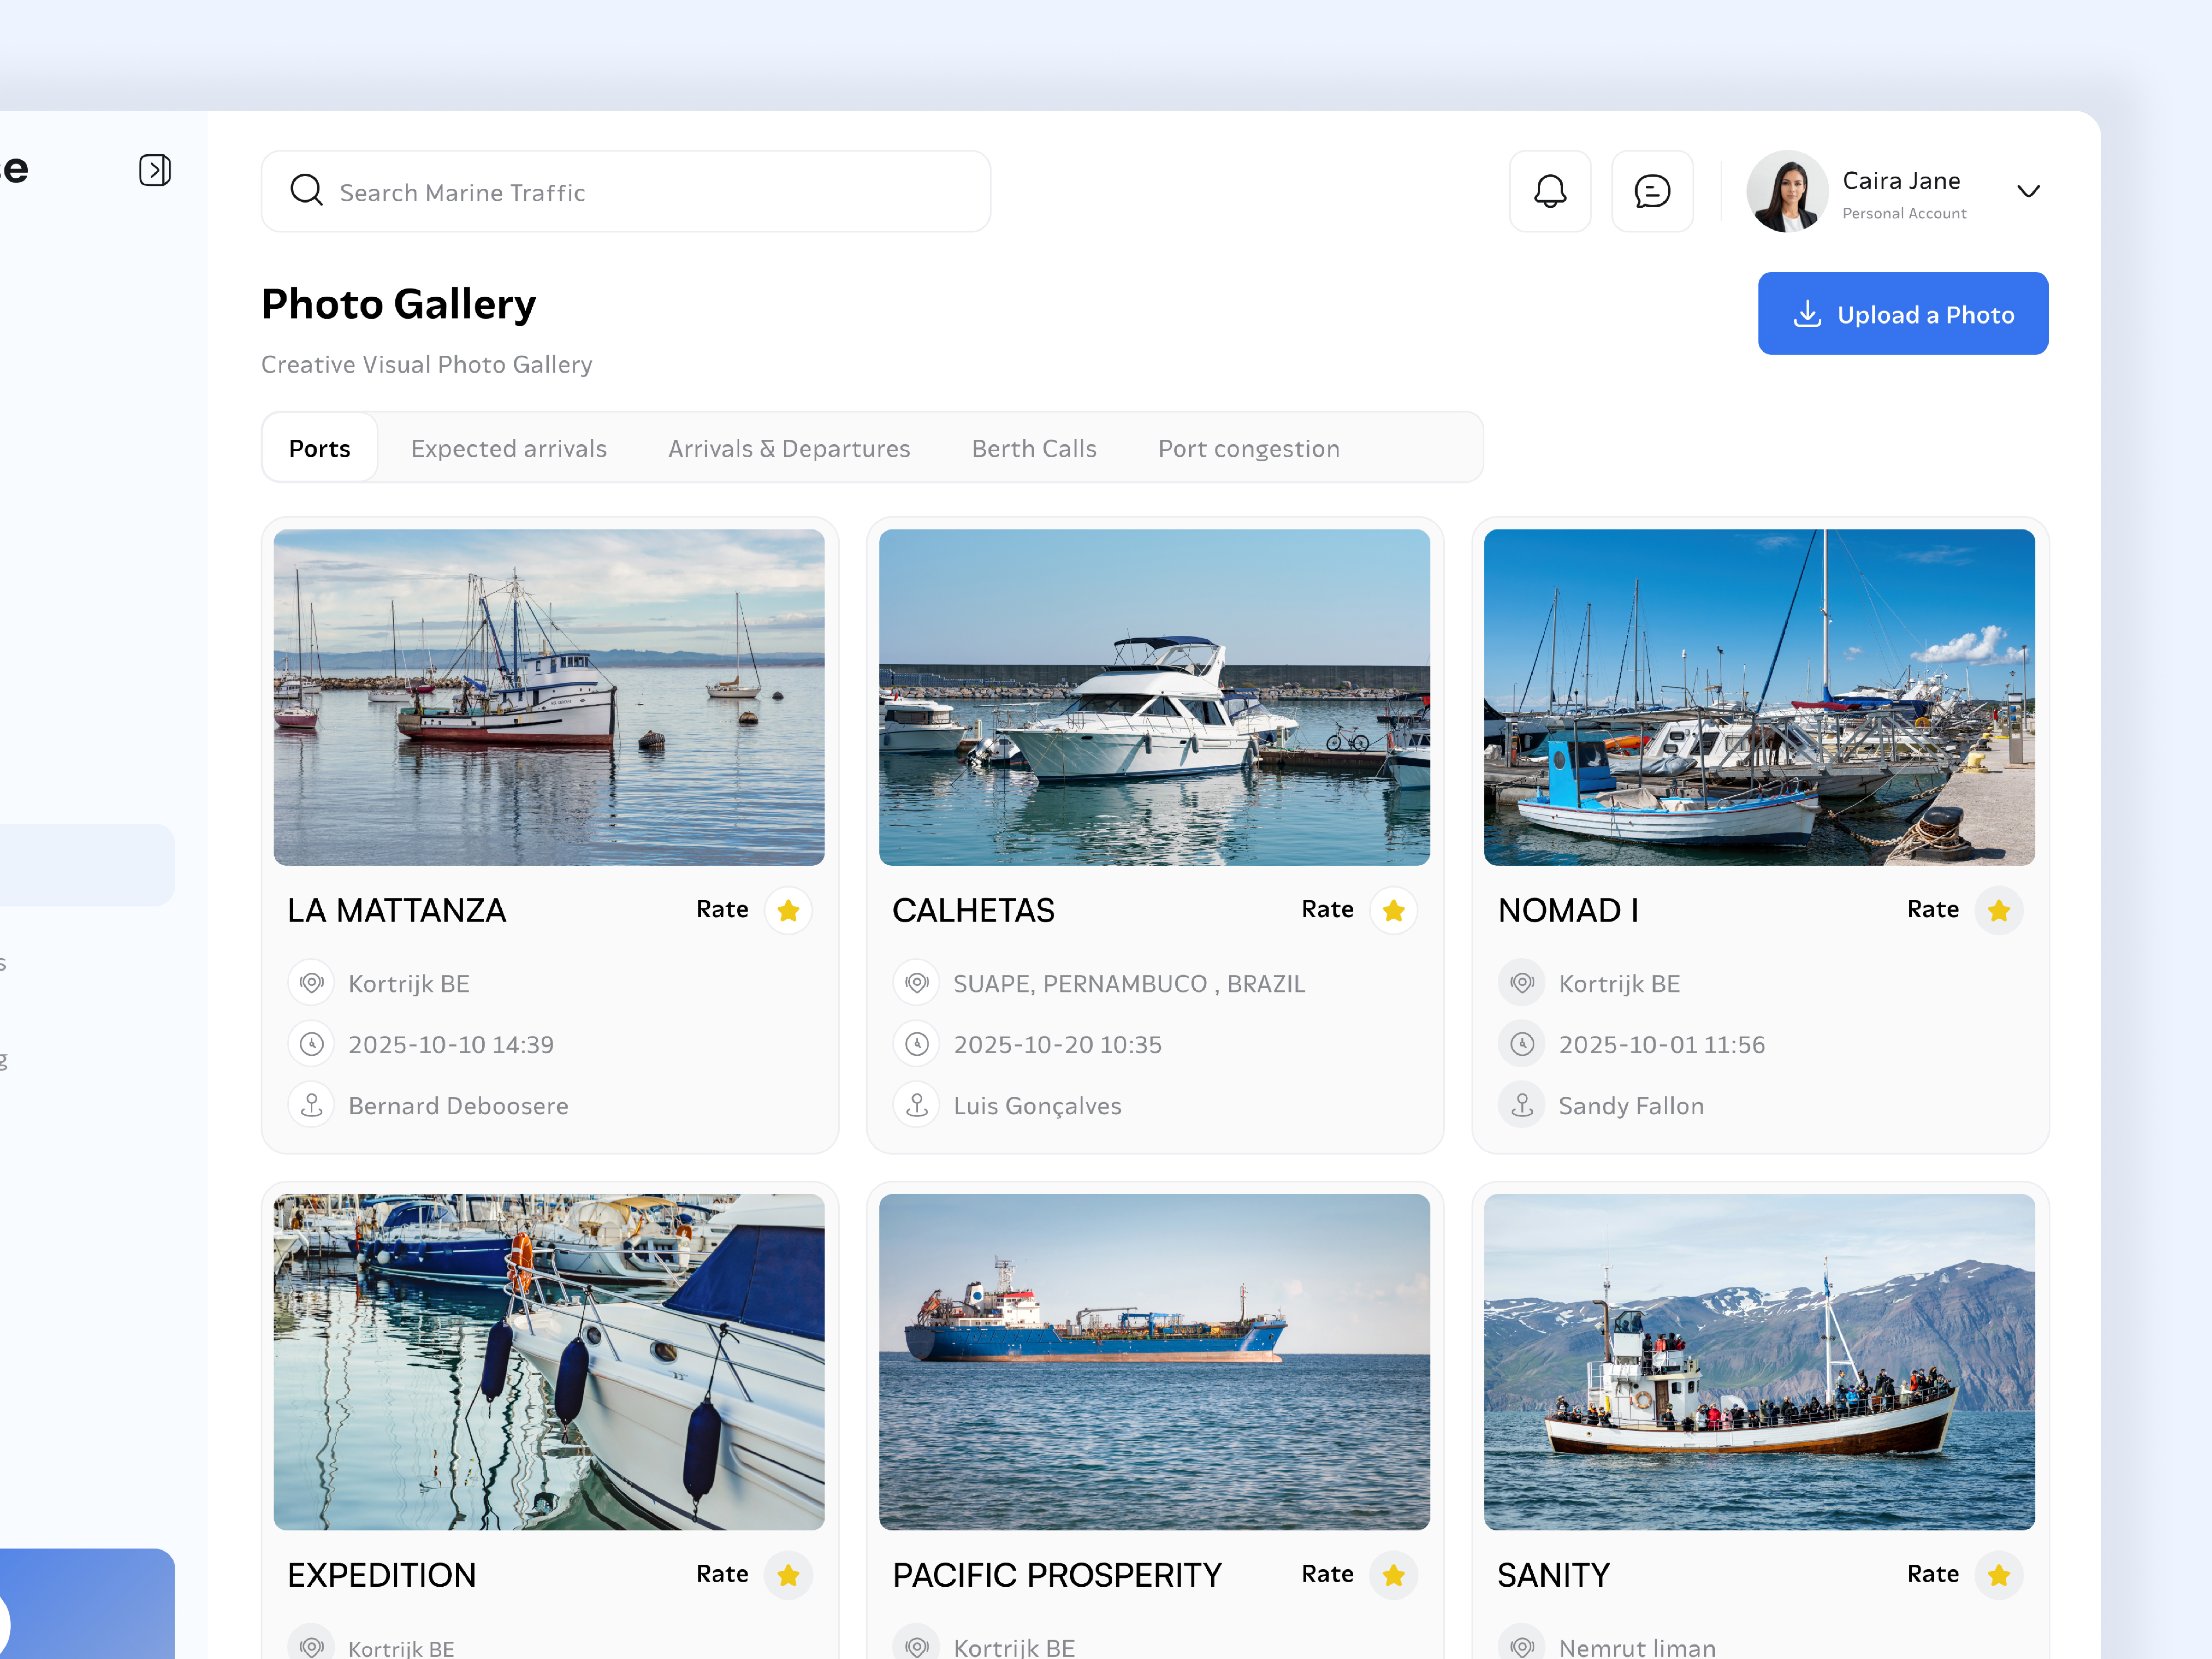Click the Sandy Fallon name
Image resolution: width=2212 pixels, height=1659 pixels.
(x=1631, y=1106)
